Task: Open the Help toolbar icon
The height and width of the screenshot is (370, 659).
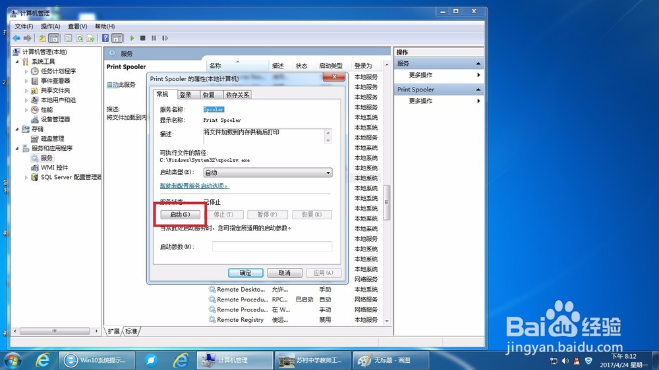Action: [105, 38]
